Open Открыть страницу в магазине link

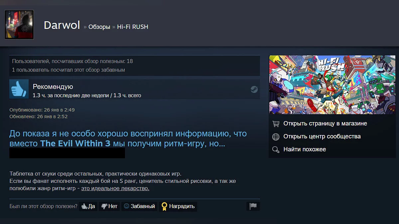pyautogui.click(x=325, y=123)
